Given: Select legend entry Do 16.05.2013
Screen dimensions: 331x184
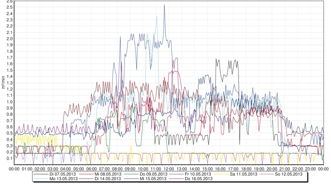Looking at the screenshot, I should click(190, 179).
